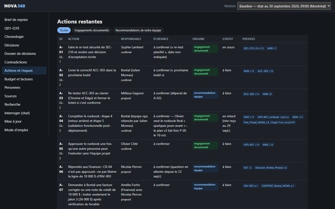Open Decision_Portee_Phase2 L6 evidence chip
Screen dimensions: 335x209
pos(271,168)
